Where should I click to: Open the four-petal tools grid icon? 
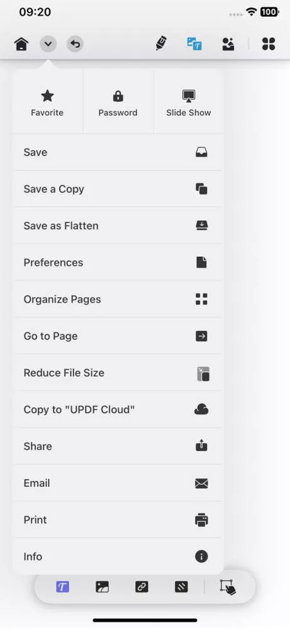click(x=269, y=43)
